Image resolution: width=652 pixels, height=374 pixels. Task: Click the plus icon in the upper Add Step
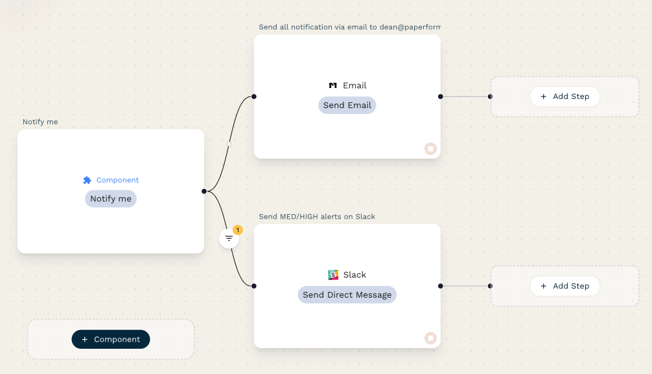[543, 96]
